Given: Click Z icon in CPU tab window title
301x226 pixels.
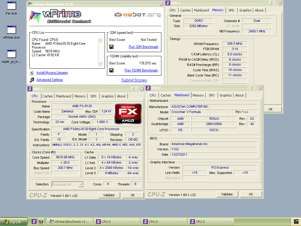Looking at the screenshot, I should 30,89.
